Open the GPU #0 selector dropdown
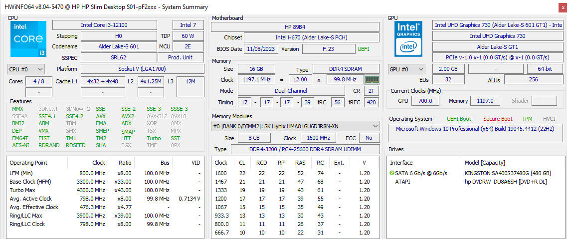This screenshot has width=567, height=239. pyautogui.click(x=407, y=69)
